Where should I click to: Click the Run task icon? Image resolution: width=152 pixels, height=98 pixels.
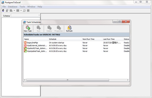[x=39, y=28]
